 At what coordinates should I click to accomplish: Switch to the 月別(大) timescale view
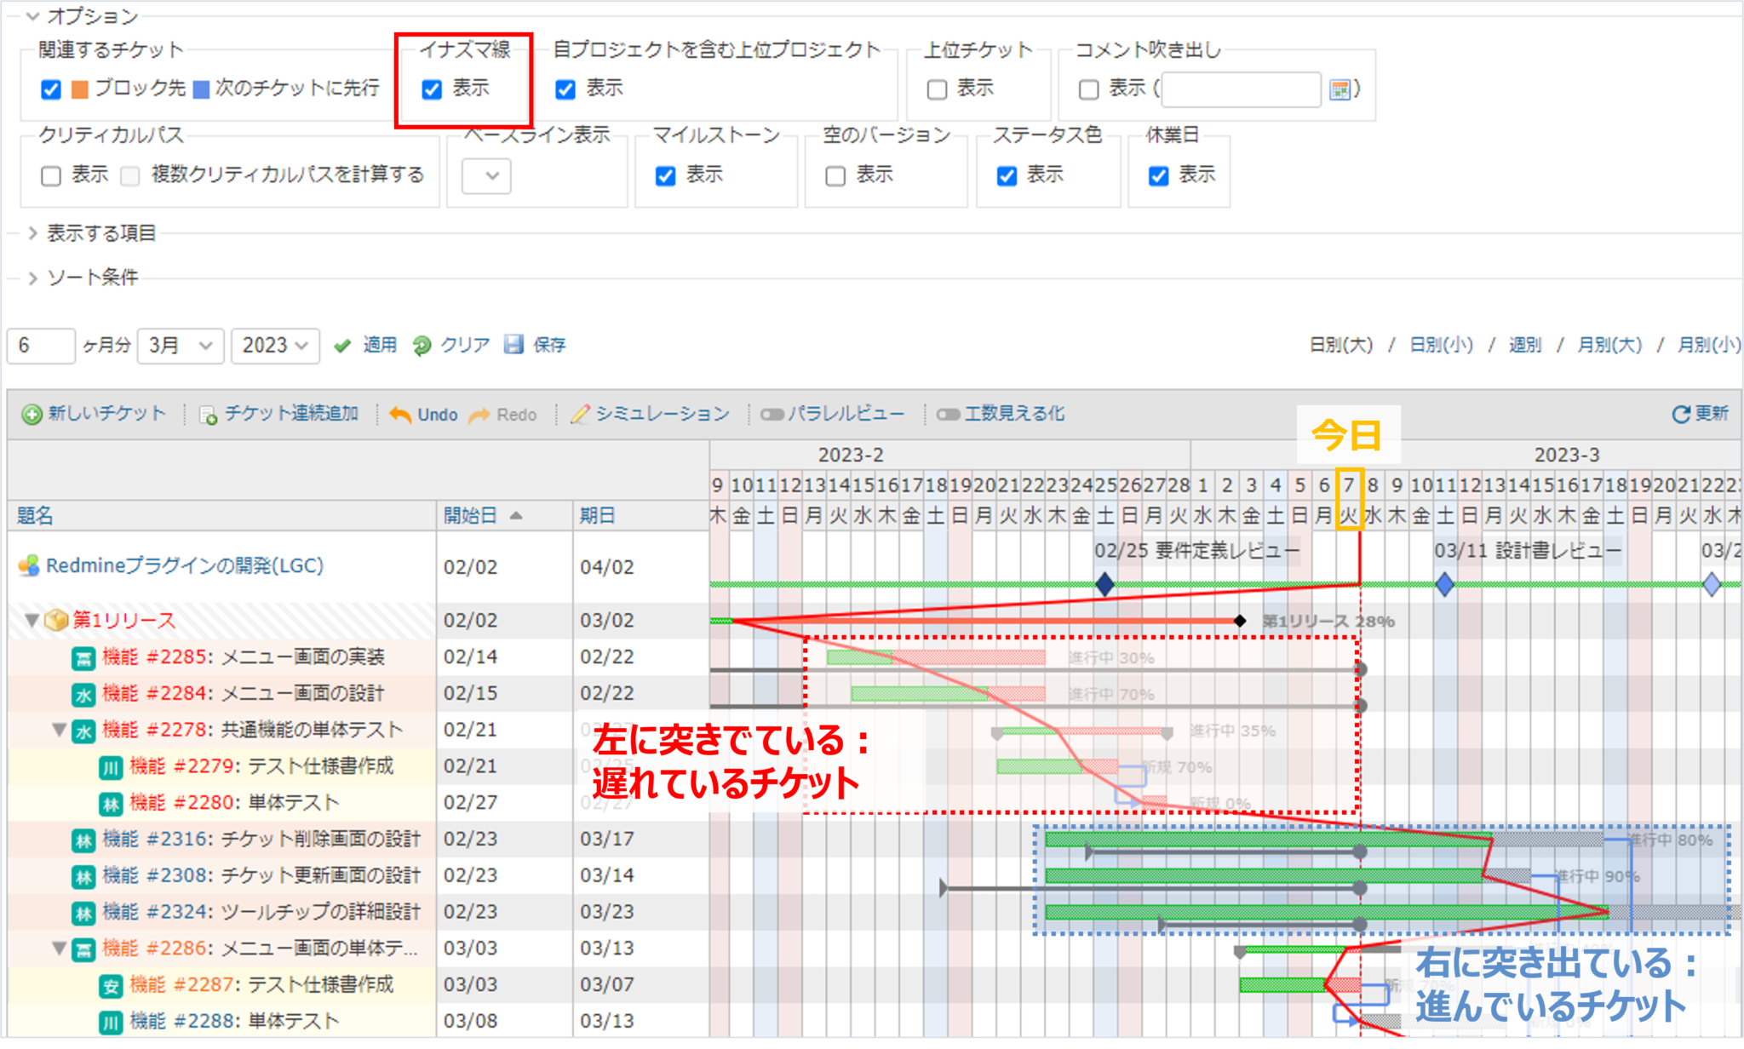1609,345
